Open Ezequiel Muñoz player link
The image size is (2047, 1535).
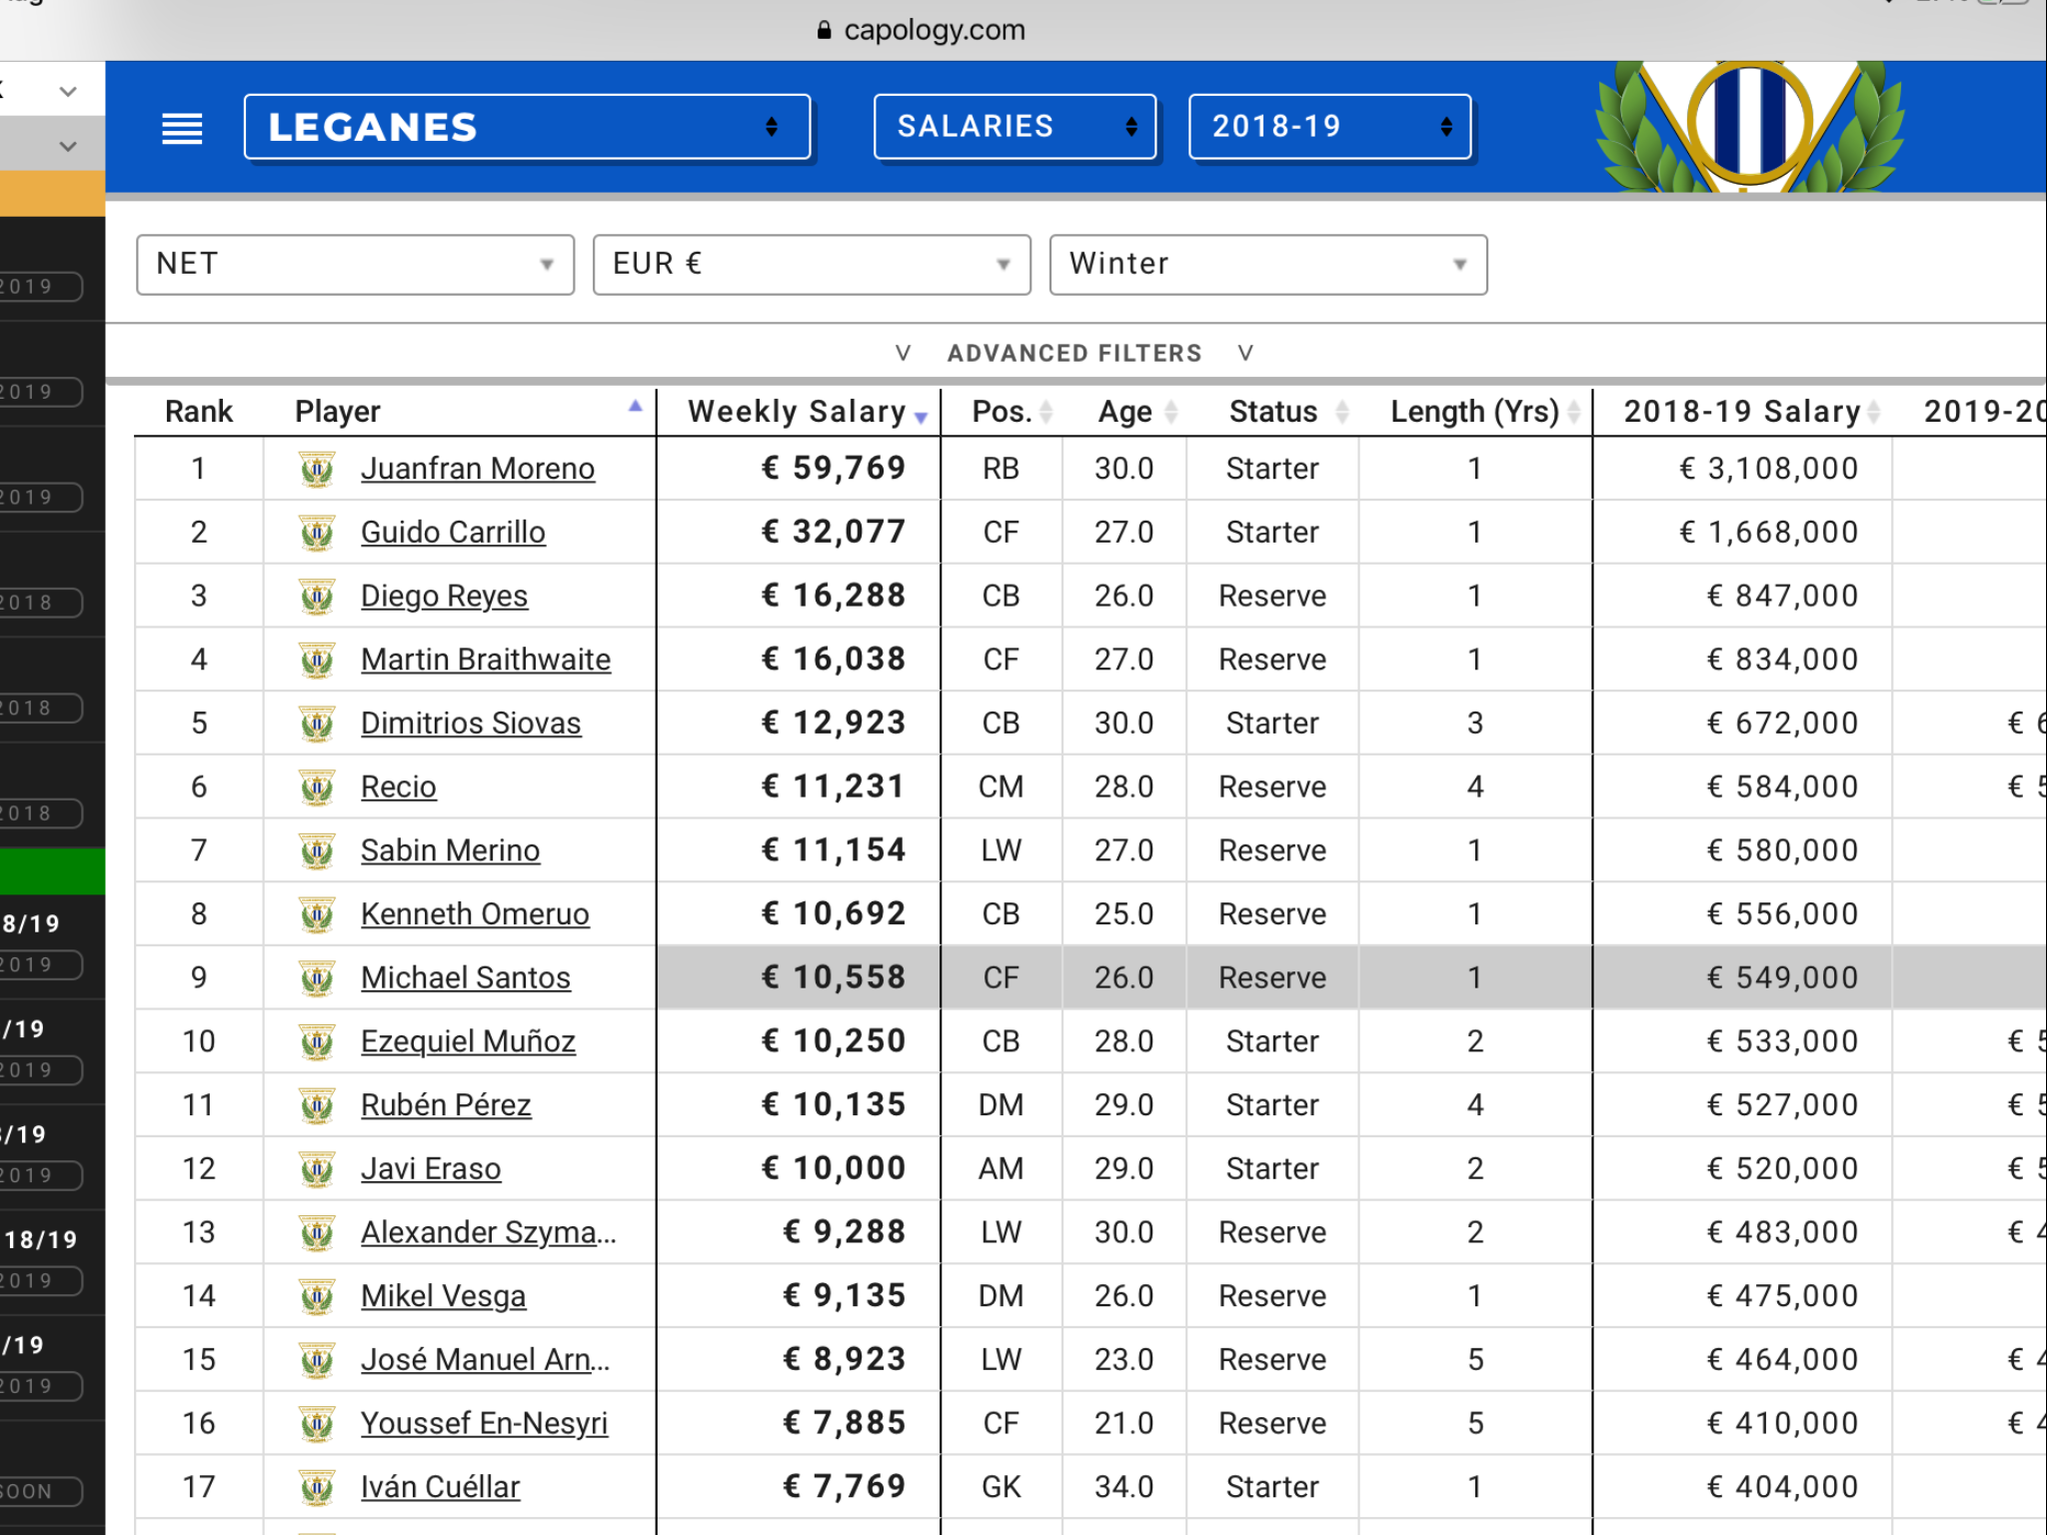(468, 1042)
